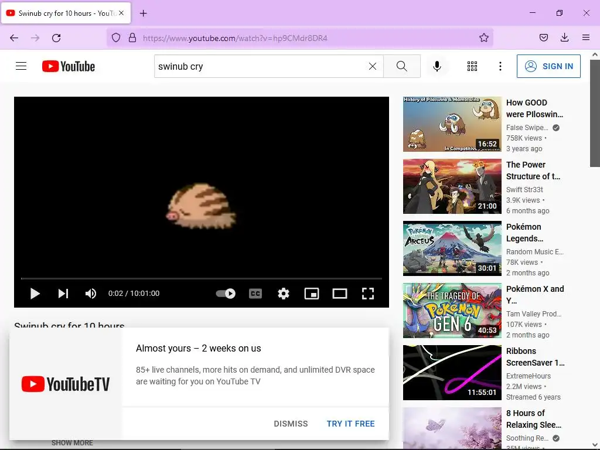600x450 pixels.
Task: Click 'Almost yours – 2 weeks on us' heading
Action: [199, 348]
